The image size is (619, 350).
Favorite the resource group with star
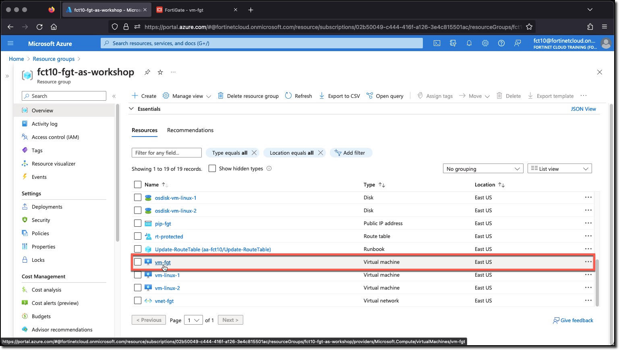pyautogui.click(x=160, y=72)
